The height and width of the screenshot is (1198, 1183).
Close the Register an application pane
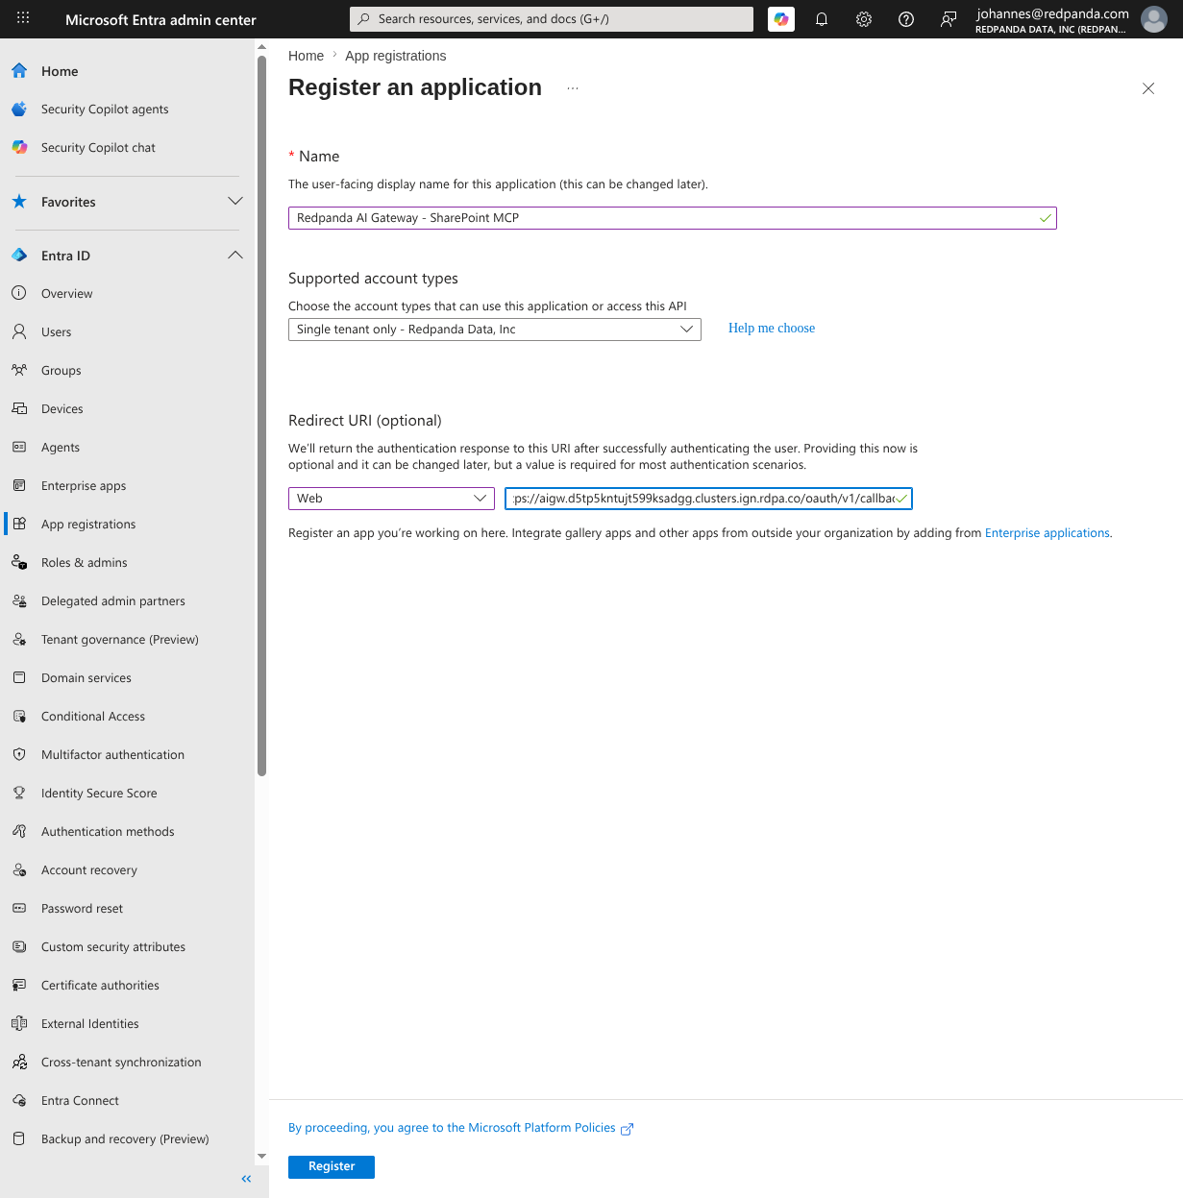1148,88
